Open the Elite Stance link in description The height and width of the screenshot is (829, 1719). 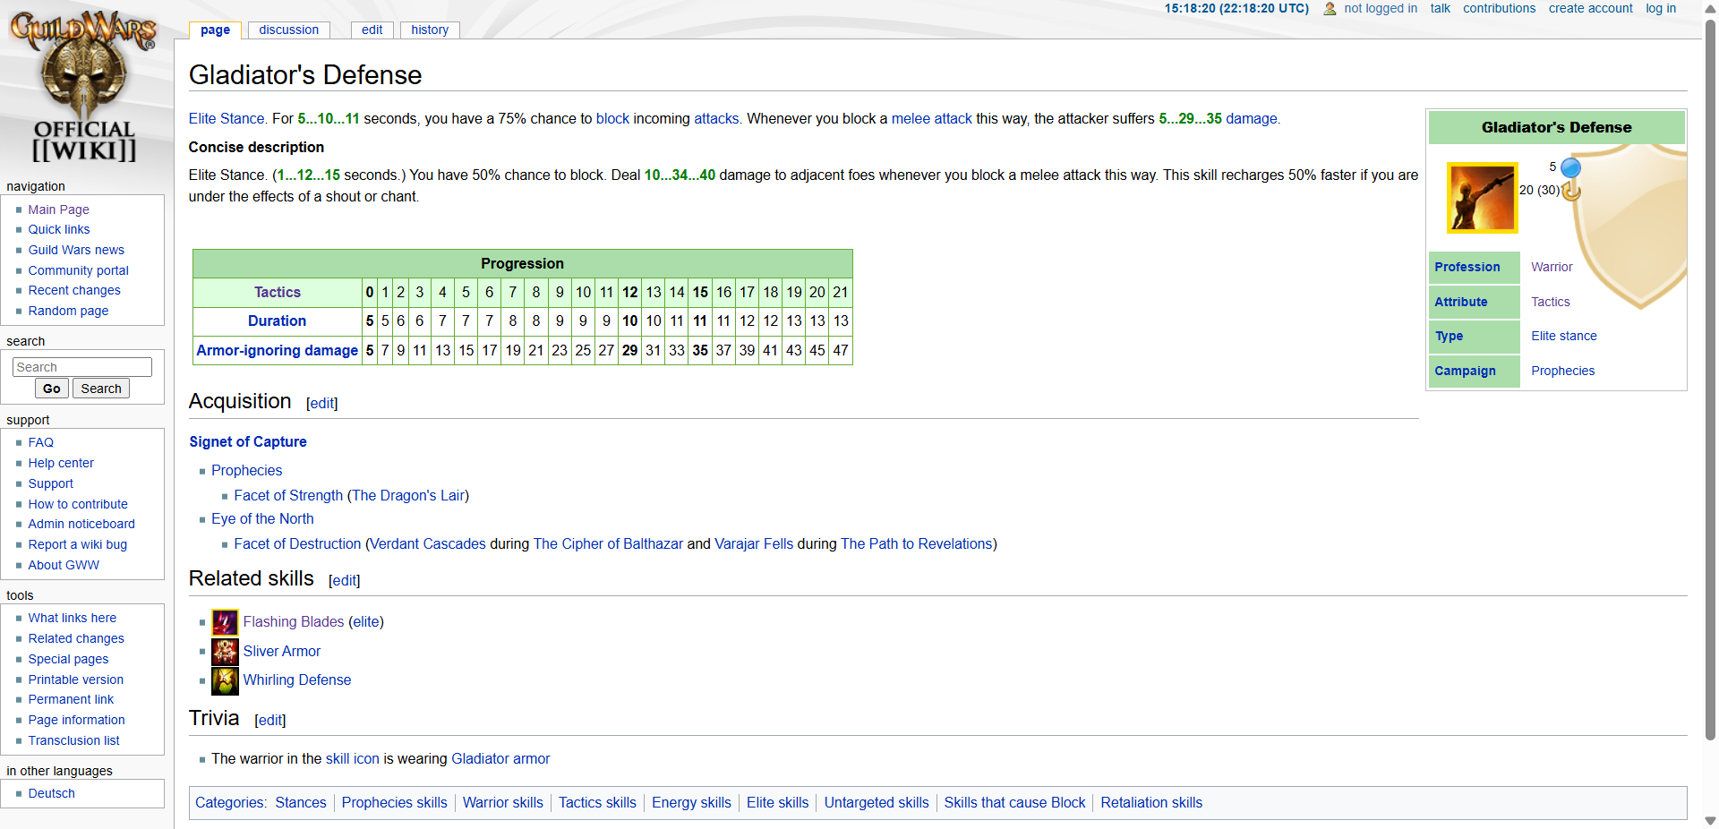click(x=227, y=118)
